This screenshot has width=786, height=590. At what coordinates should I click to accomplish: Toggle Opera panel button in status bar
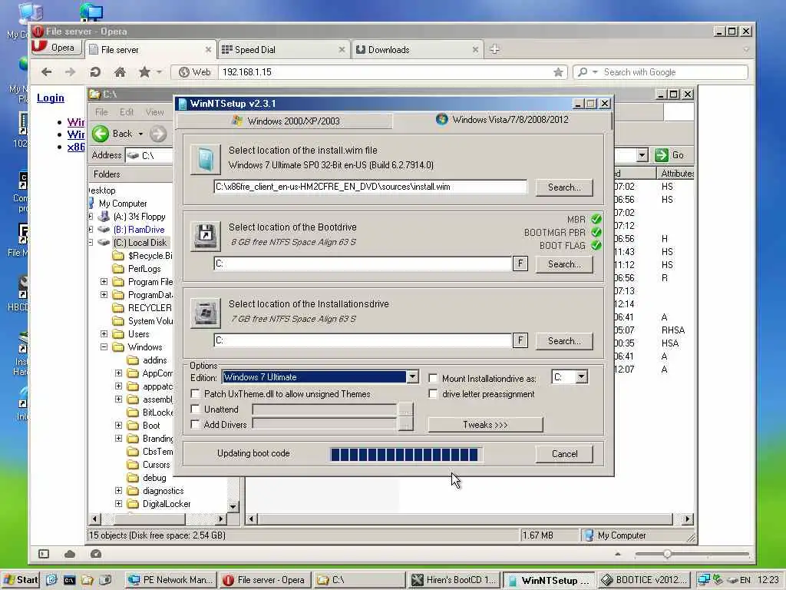44,554
